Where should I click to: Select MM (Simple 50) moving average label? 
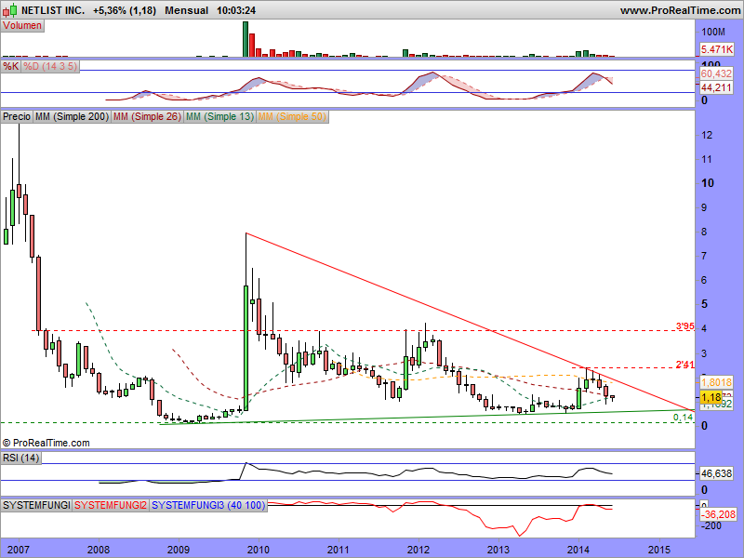tap(292, 117)
